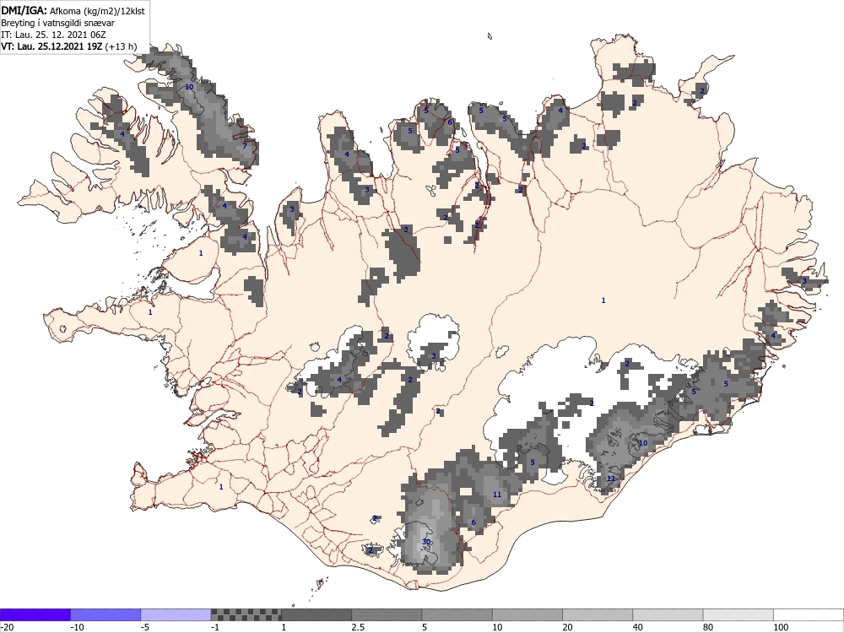This screenshot has width=844, height=633.
Task: Click the medium purple -10 to -5 legend swatch
Action: click(105, 614)
